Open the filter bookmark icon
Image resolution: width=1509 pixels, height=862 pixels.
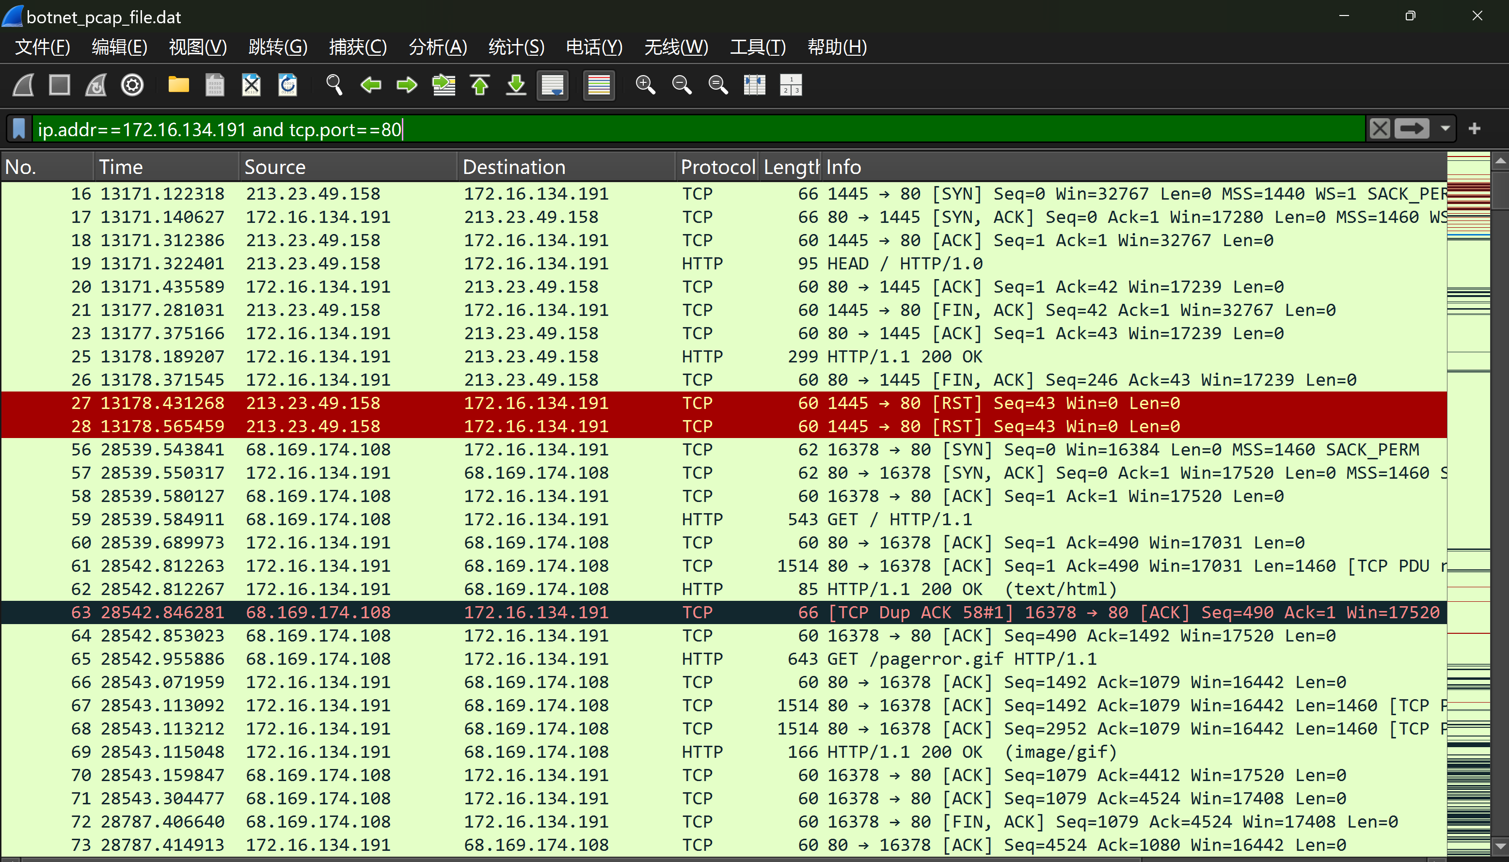pyautogui.click(x=19, y=128)
